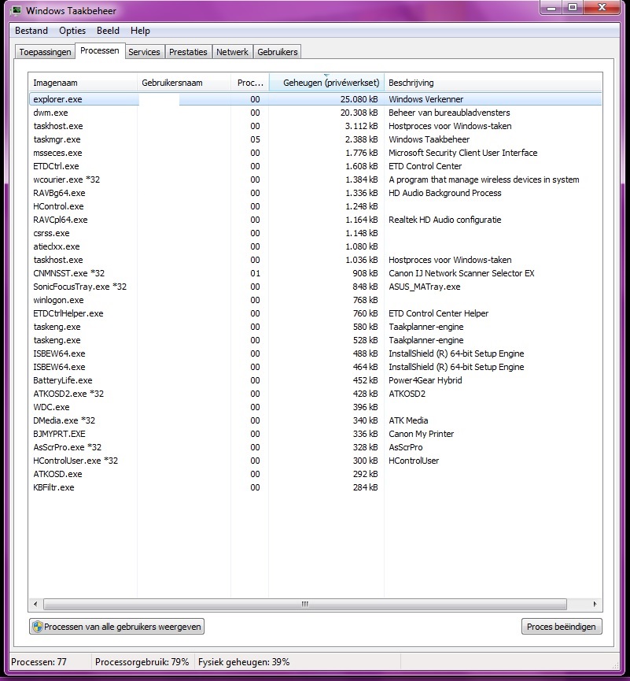Select the WDC.exe process

315,407
